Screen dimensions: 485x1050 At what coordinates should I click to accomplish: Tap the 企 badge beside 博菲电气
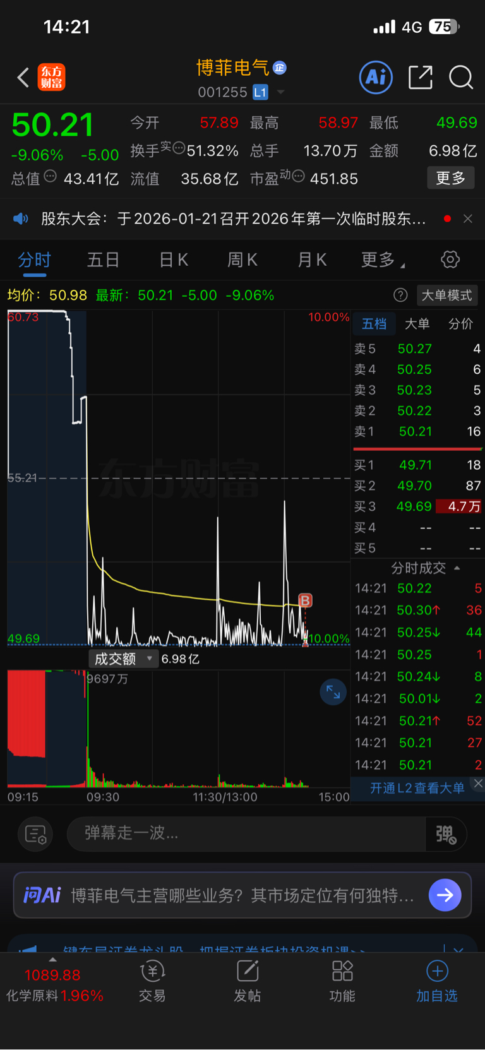(x=280, y=67)
